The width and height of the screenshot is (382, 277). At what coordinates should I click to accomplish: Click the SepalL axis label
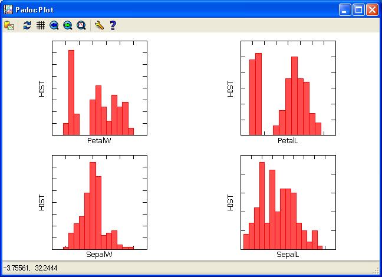(x=288, y=255)
